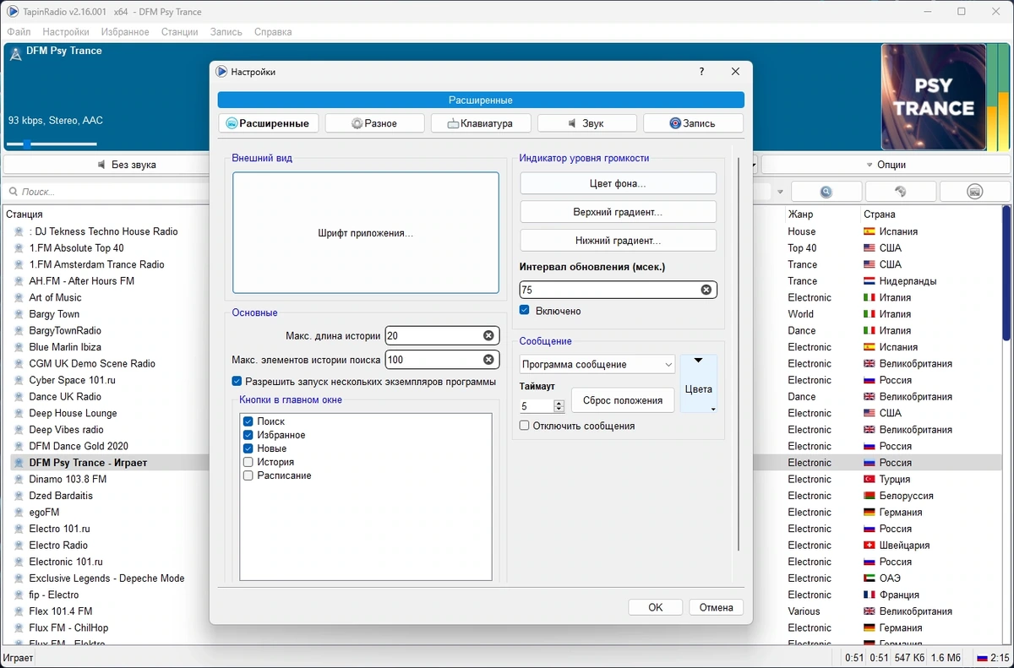Clear the search history elements field value

(x=488, y=360)
